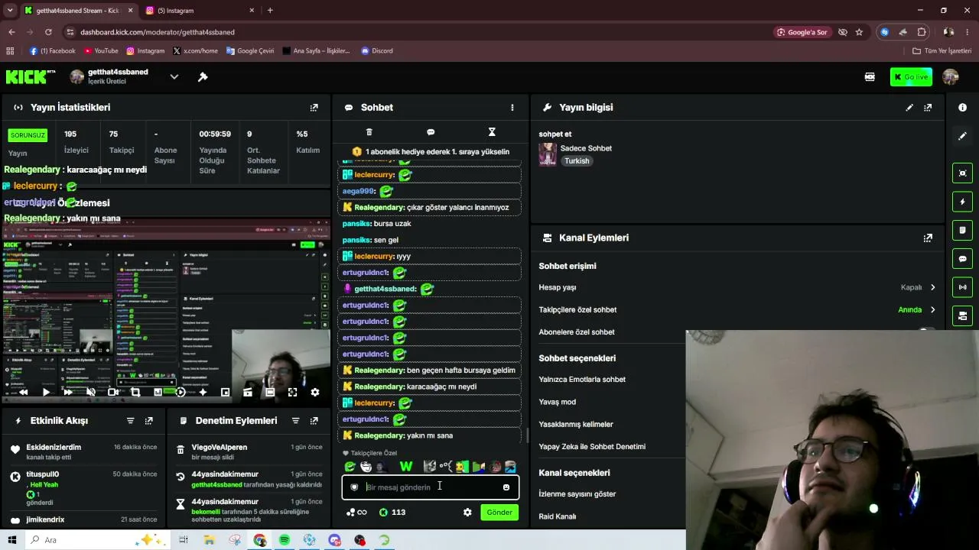This screenshot has width=979, height=550.
Task: Select İzlenme sayısını göster option
Action: pos(577,494)
